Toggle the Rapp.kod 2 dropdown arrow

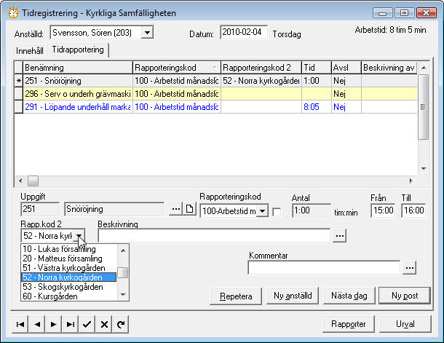(x=79, y=236)
